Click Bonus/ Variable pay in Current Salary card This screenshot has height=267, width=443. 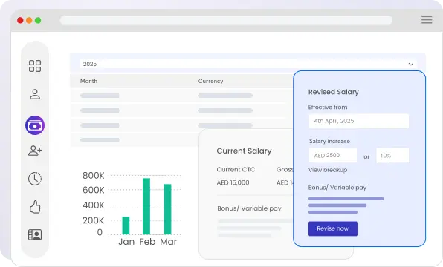tap(249, 208)
